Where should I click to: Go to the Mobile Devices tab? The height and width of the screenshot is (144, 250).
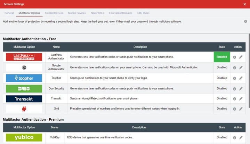click(77, 13)
